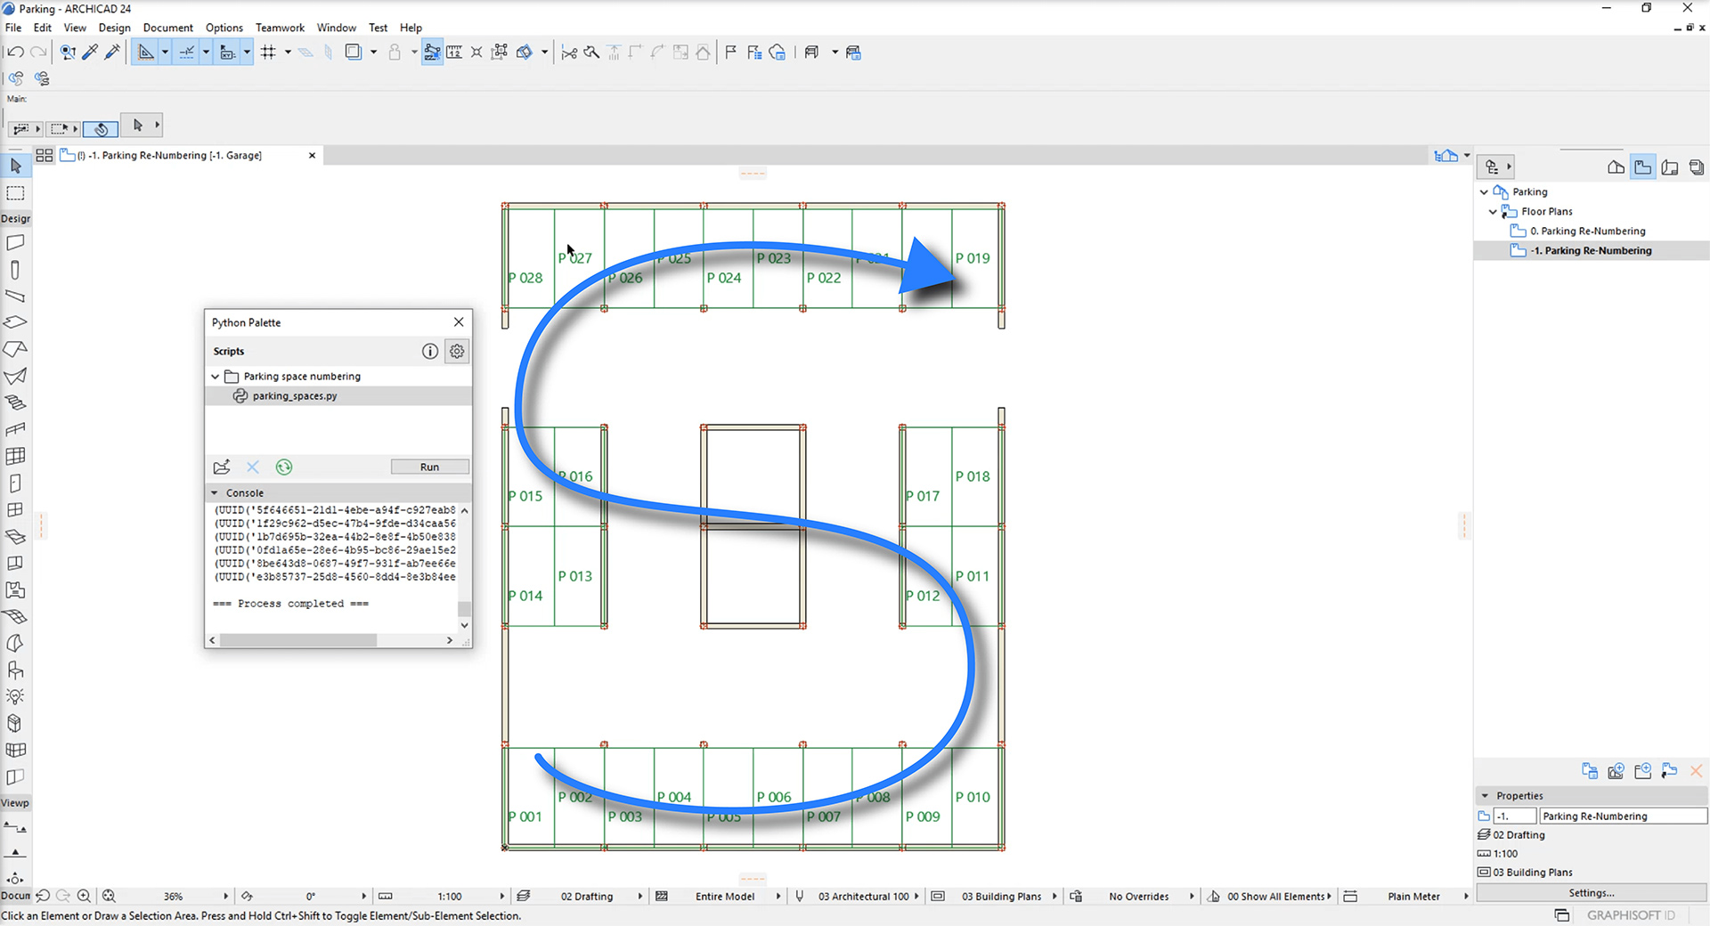Select the Arrow tool in the toolbox
Viewport: 1710px width, 926px height.
point(15,166)
